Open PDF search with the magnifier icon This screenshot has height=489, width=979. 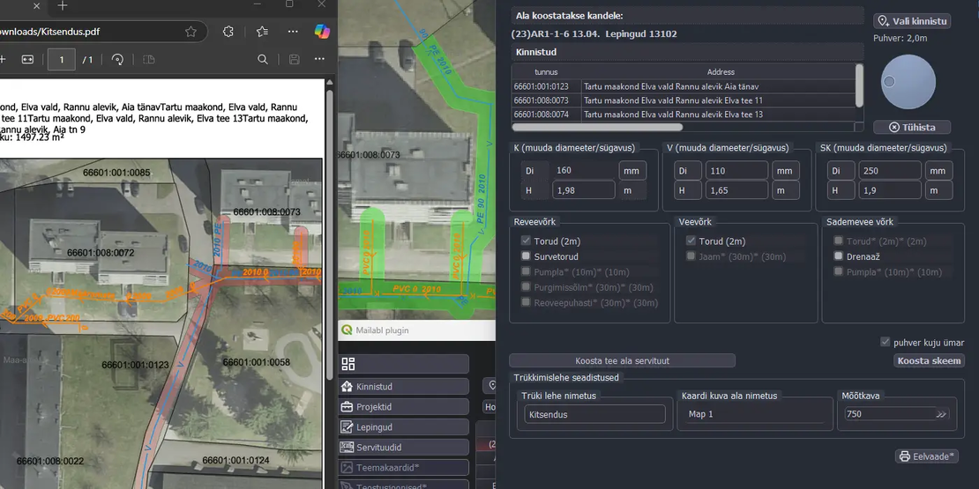coord(263,59)
